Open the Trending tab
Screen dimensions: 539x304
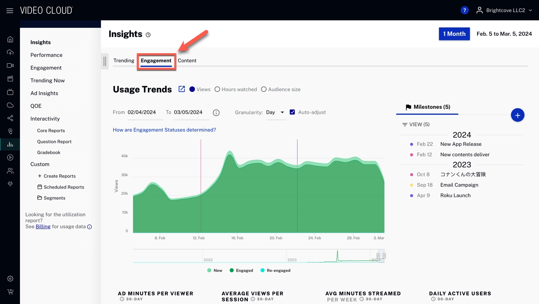124,60
